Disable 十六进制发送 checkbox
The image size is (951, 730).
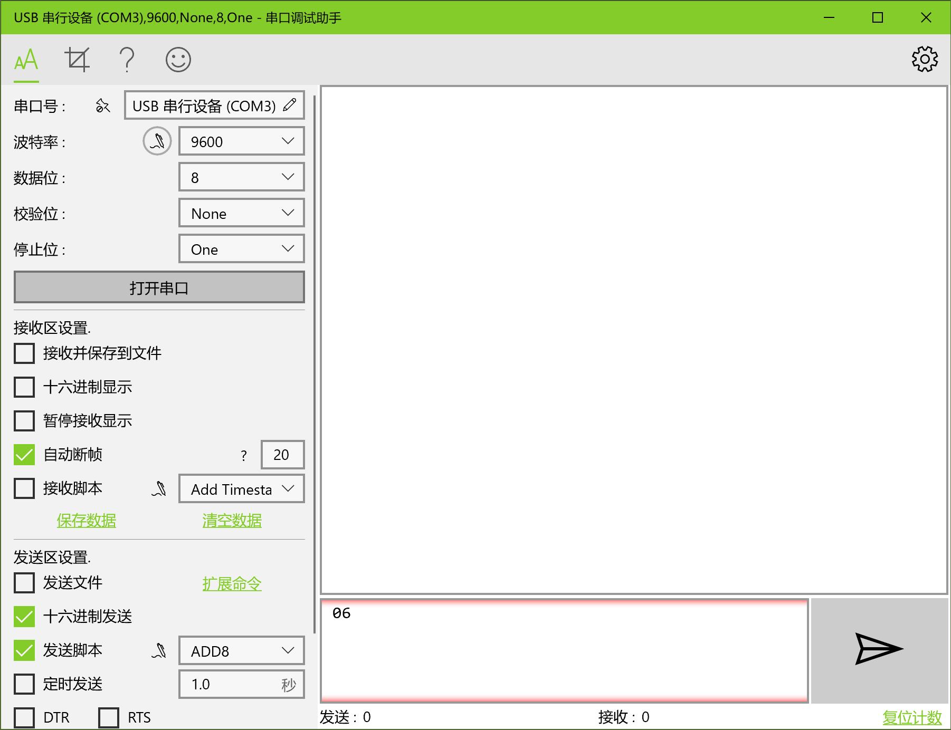tap(24, 617)
